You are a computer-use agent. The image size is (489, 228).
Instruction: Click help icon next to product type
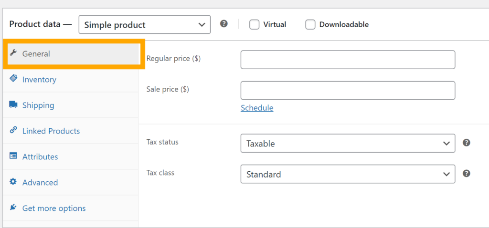[x=223, y=24]
